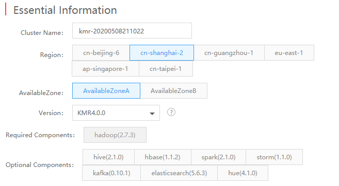The height and width of the screenshot is (186, 339).
Task: Add the spark(2.1.0) component
Action: (218, 157)
